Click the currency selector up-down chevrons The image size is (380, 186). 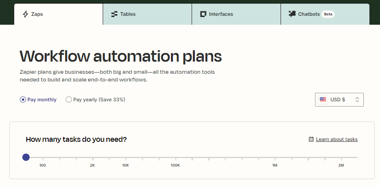pyautogui.click(x=357, y=99)
